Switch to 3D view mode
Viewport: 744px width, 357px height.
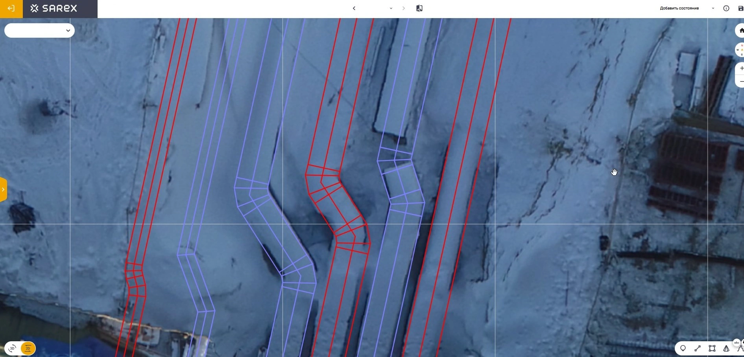[13, 348]
